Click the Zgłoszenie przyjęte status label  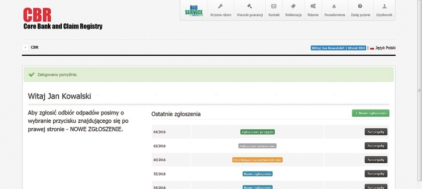point(258,132)
